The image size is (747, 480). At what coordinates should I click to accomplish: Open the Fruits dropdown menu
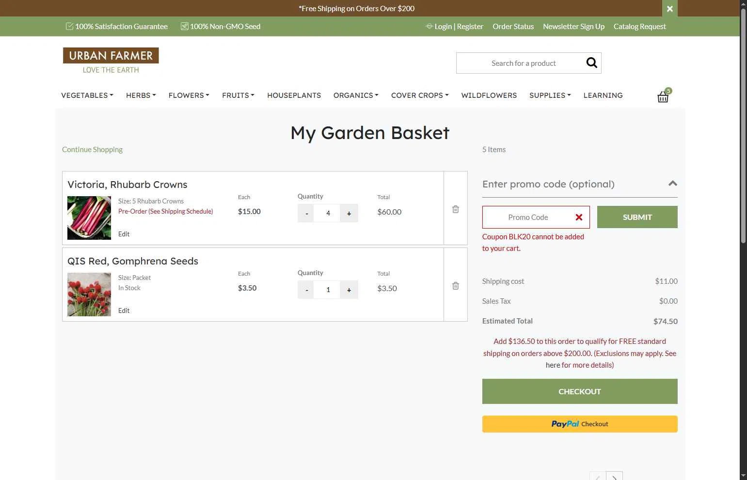pos(238,95)
